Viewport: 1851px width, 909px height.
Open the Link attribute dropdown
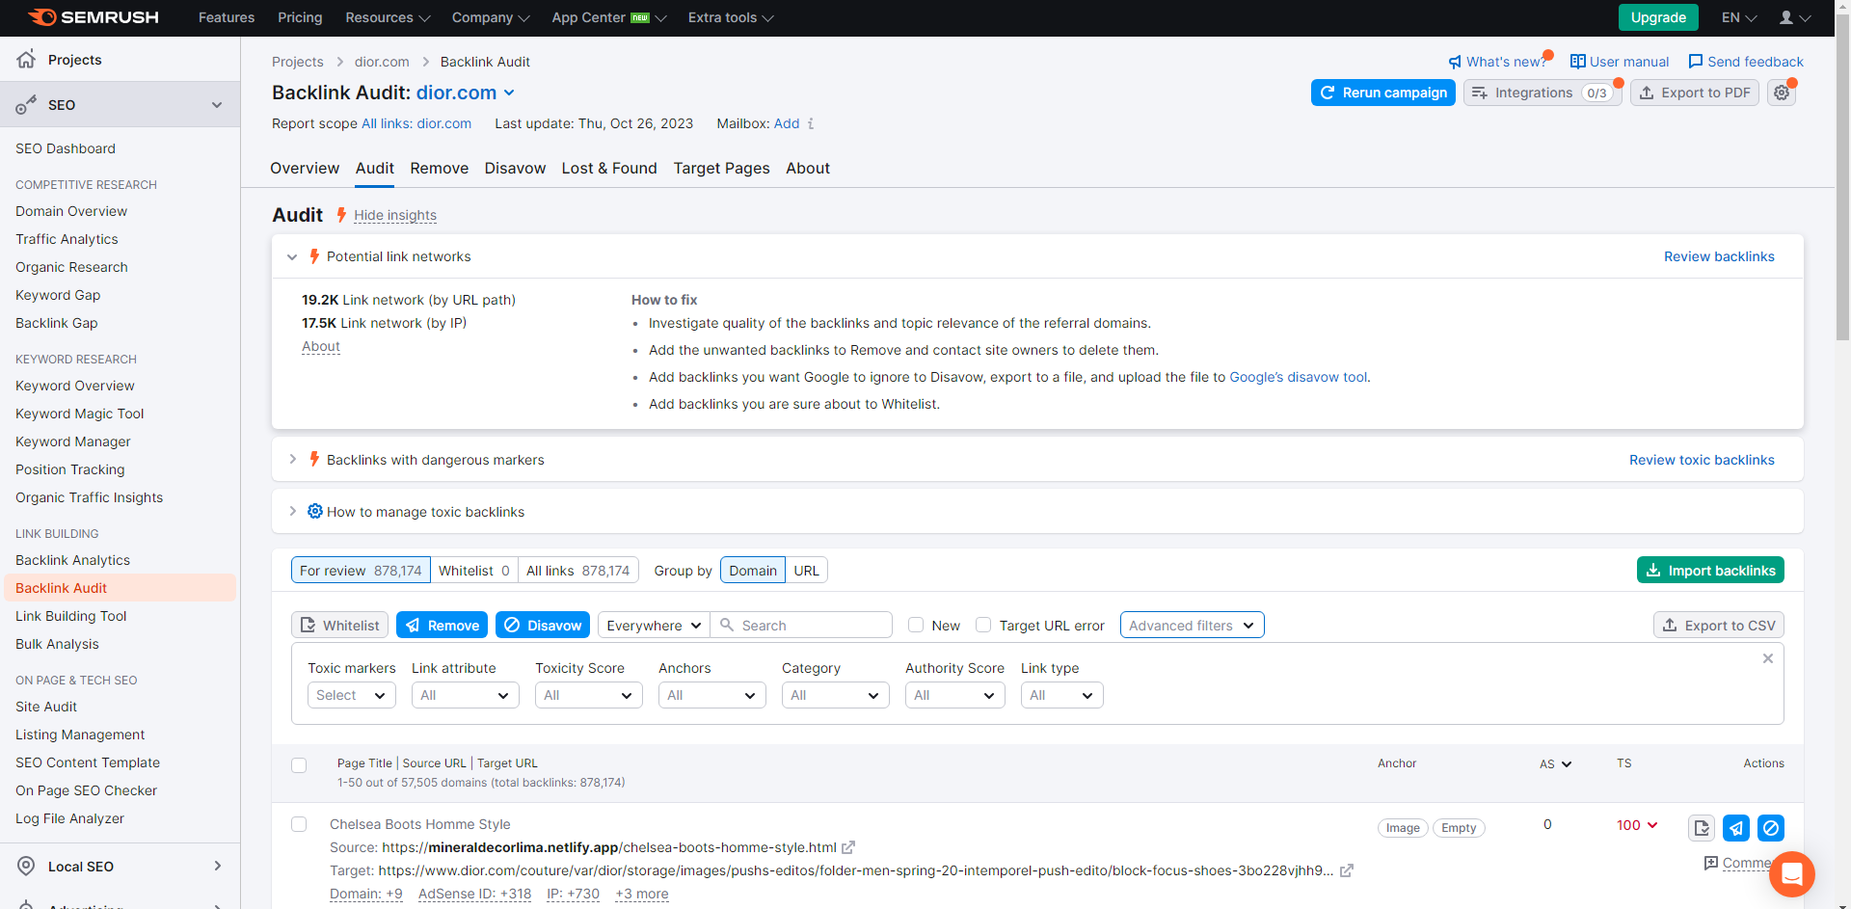tap(465, 695)
